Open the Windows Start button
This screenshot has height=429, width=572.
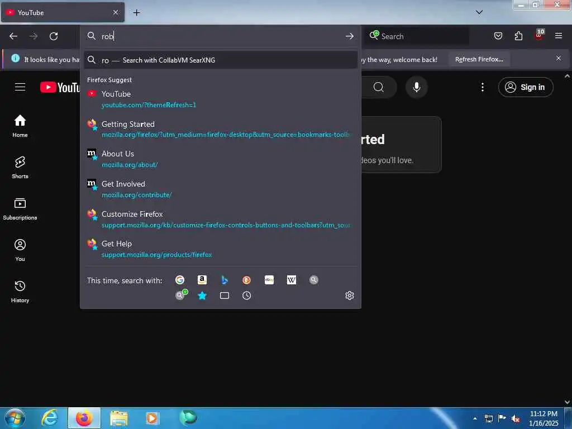point(15,418)
